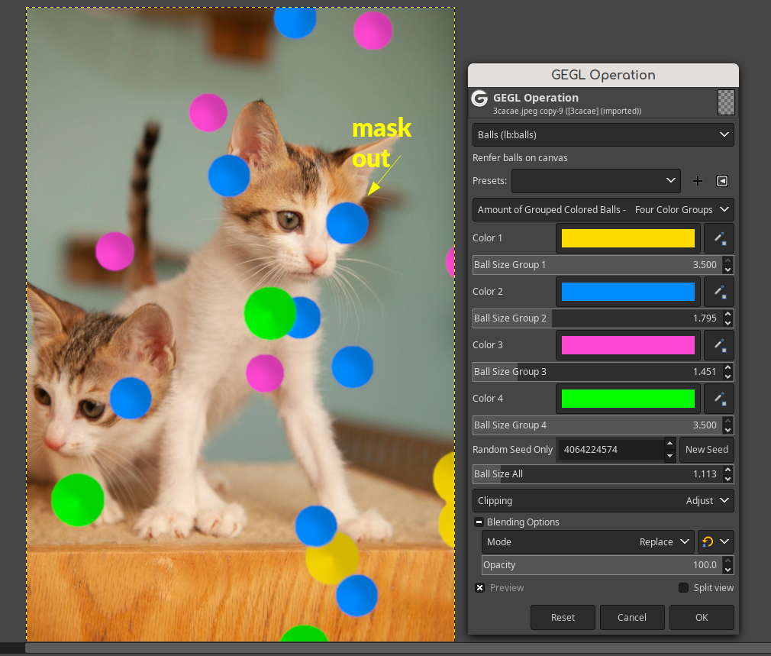Enable the Split view checkbox
Image resolution: width=771 pixels, height=656 pixels.
[x=683, y=588]
